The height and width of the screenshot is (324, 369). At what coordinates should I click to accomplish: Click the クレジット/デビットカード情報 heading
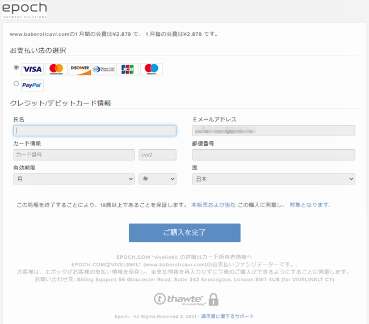[x=61, y=103]
